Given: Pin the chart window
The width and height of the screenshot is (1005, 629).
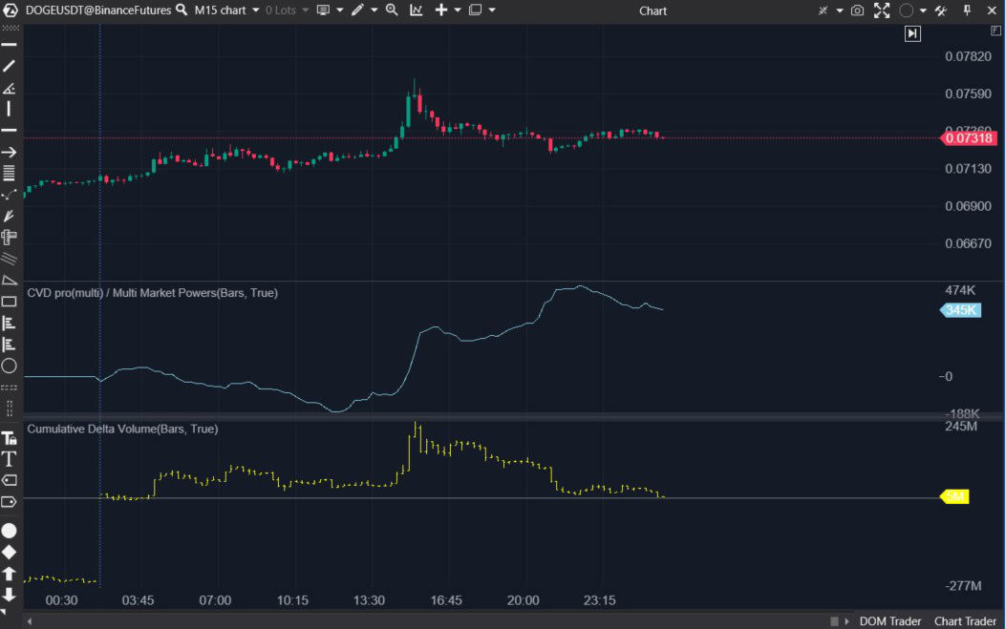Looking at the screenshot, I should click(x=967, y=10).
